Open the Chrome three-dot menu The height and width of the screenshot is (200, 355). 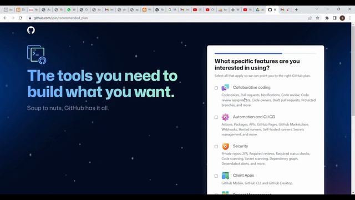point(350,18)
